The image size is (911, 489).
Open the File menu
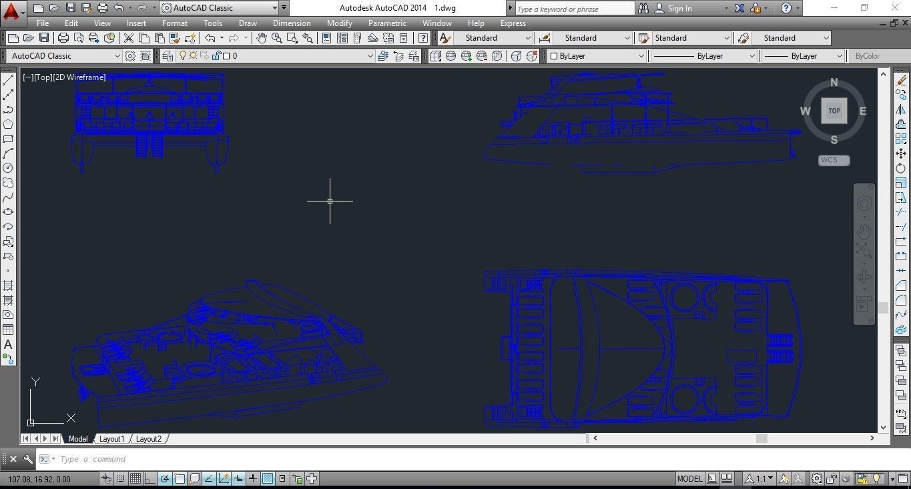43,23
